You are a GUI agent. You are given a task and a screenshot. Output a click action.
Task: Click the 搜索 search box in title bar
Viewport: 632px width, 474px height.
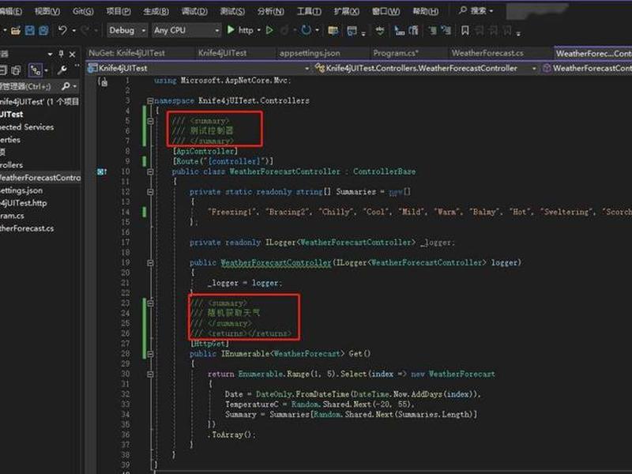click(x=476, y=10)
